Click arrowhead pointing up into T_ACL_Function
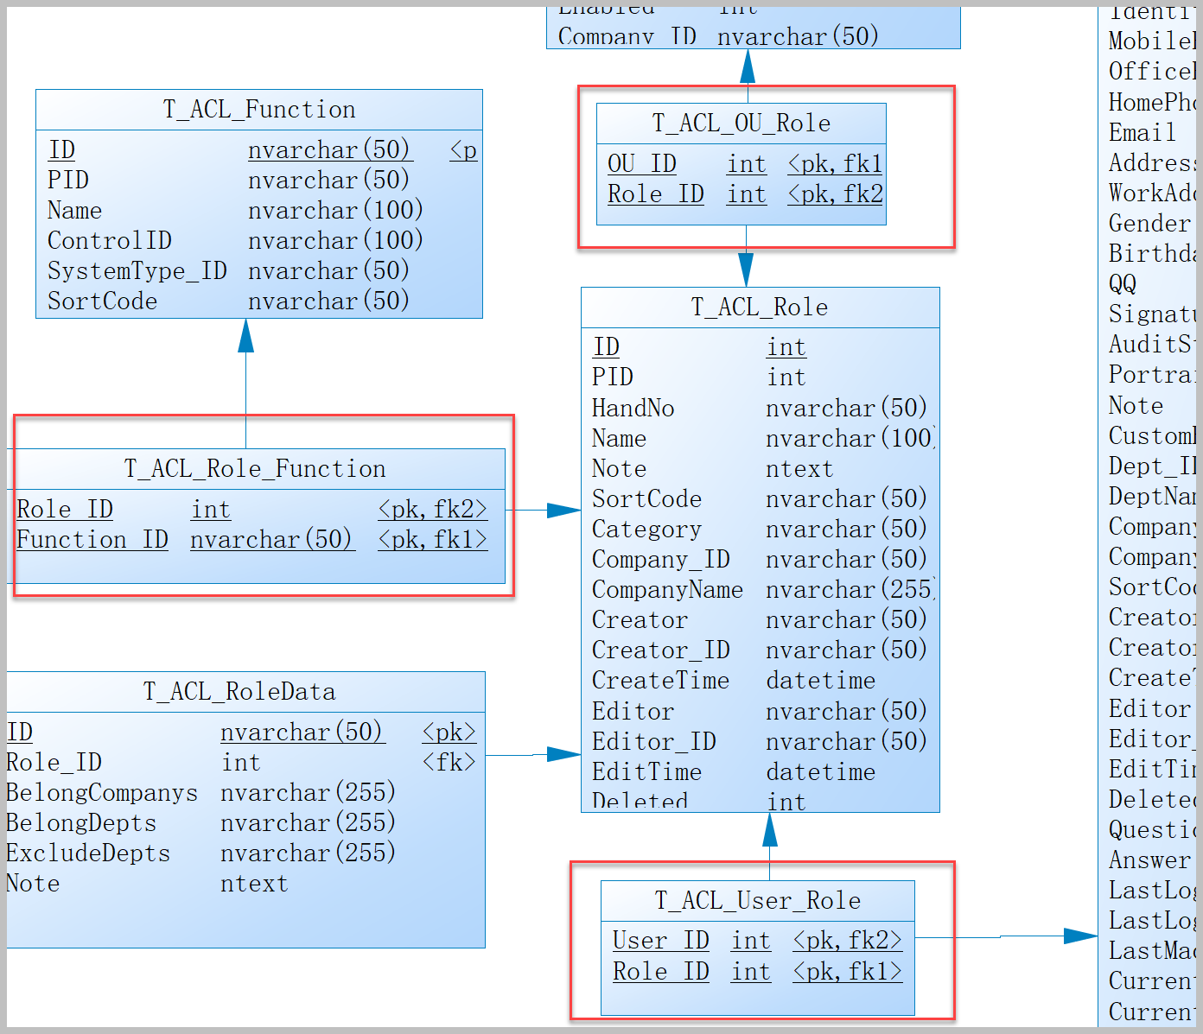The image size is (1203, 1034). click(246, 336)
